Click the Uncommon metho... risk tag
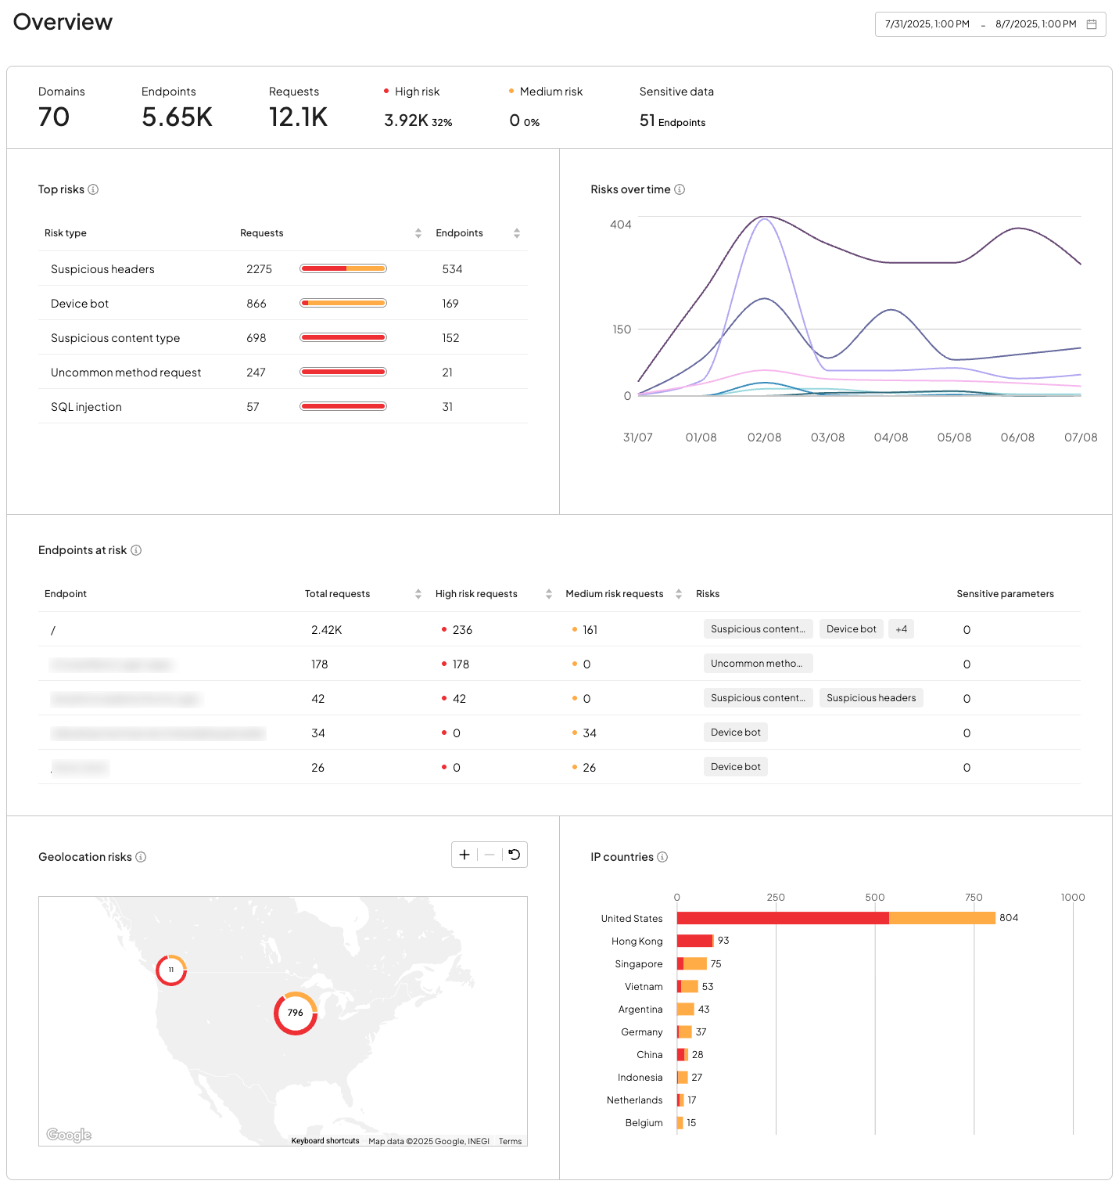The height and width of the screenshot is (1188, 1119). 757,664
